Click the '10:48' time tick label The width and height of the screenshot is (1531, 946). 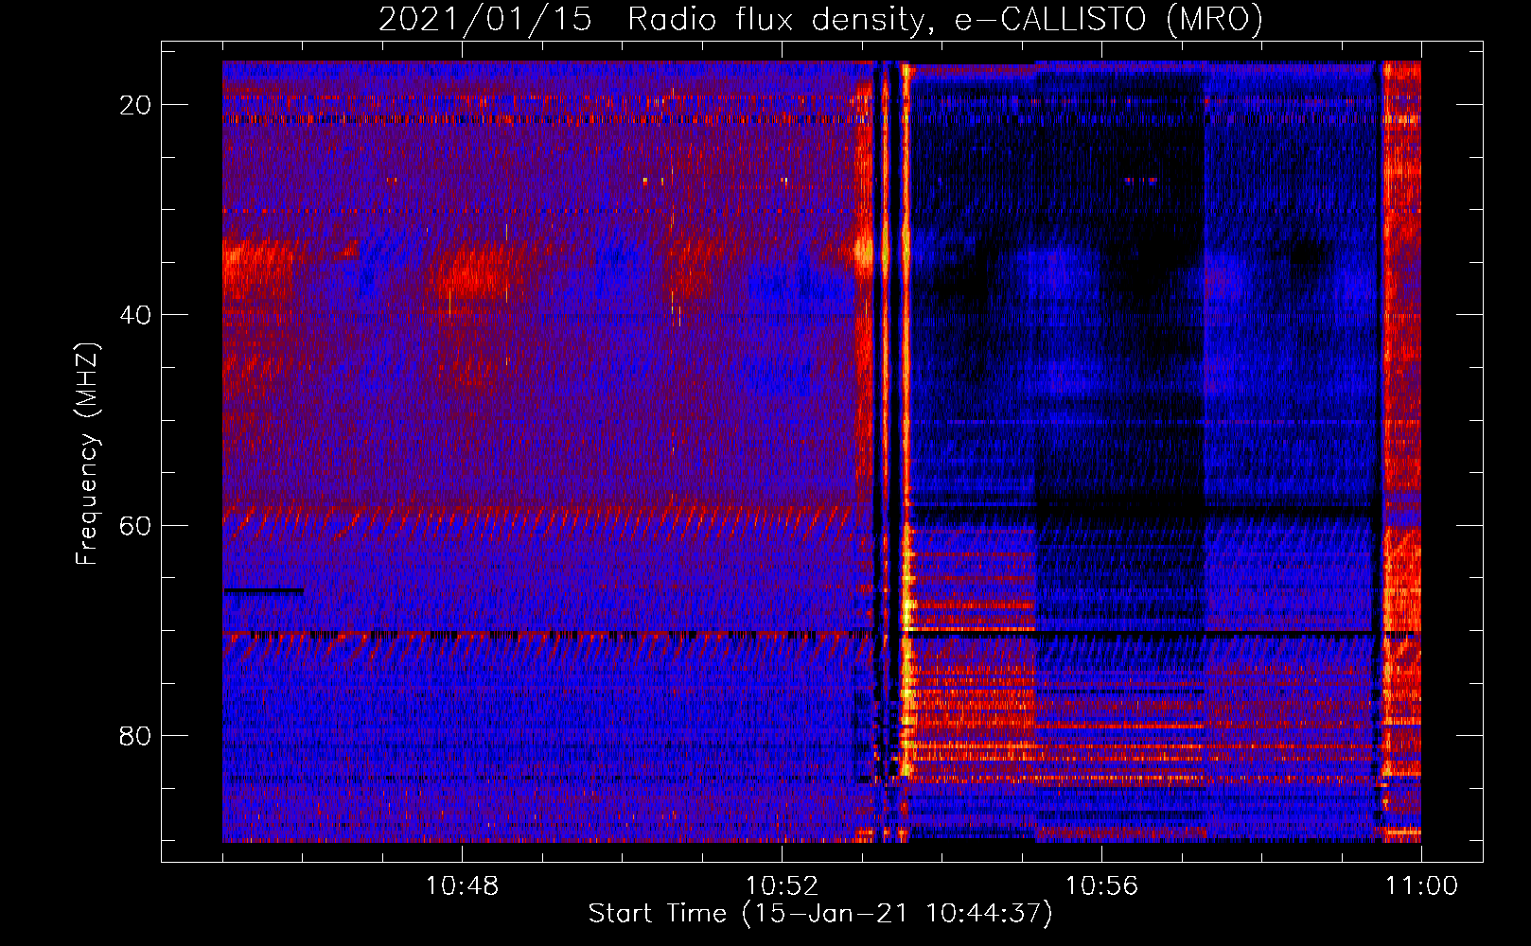[462, 886]
